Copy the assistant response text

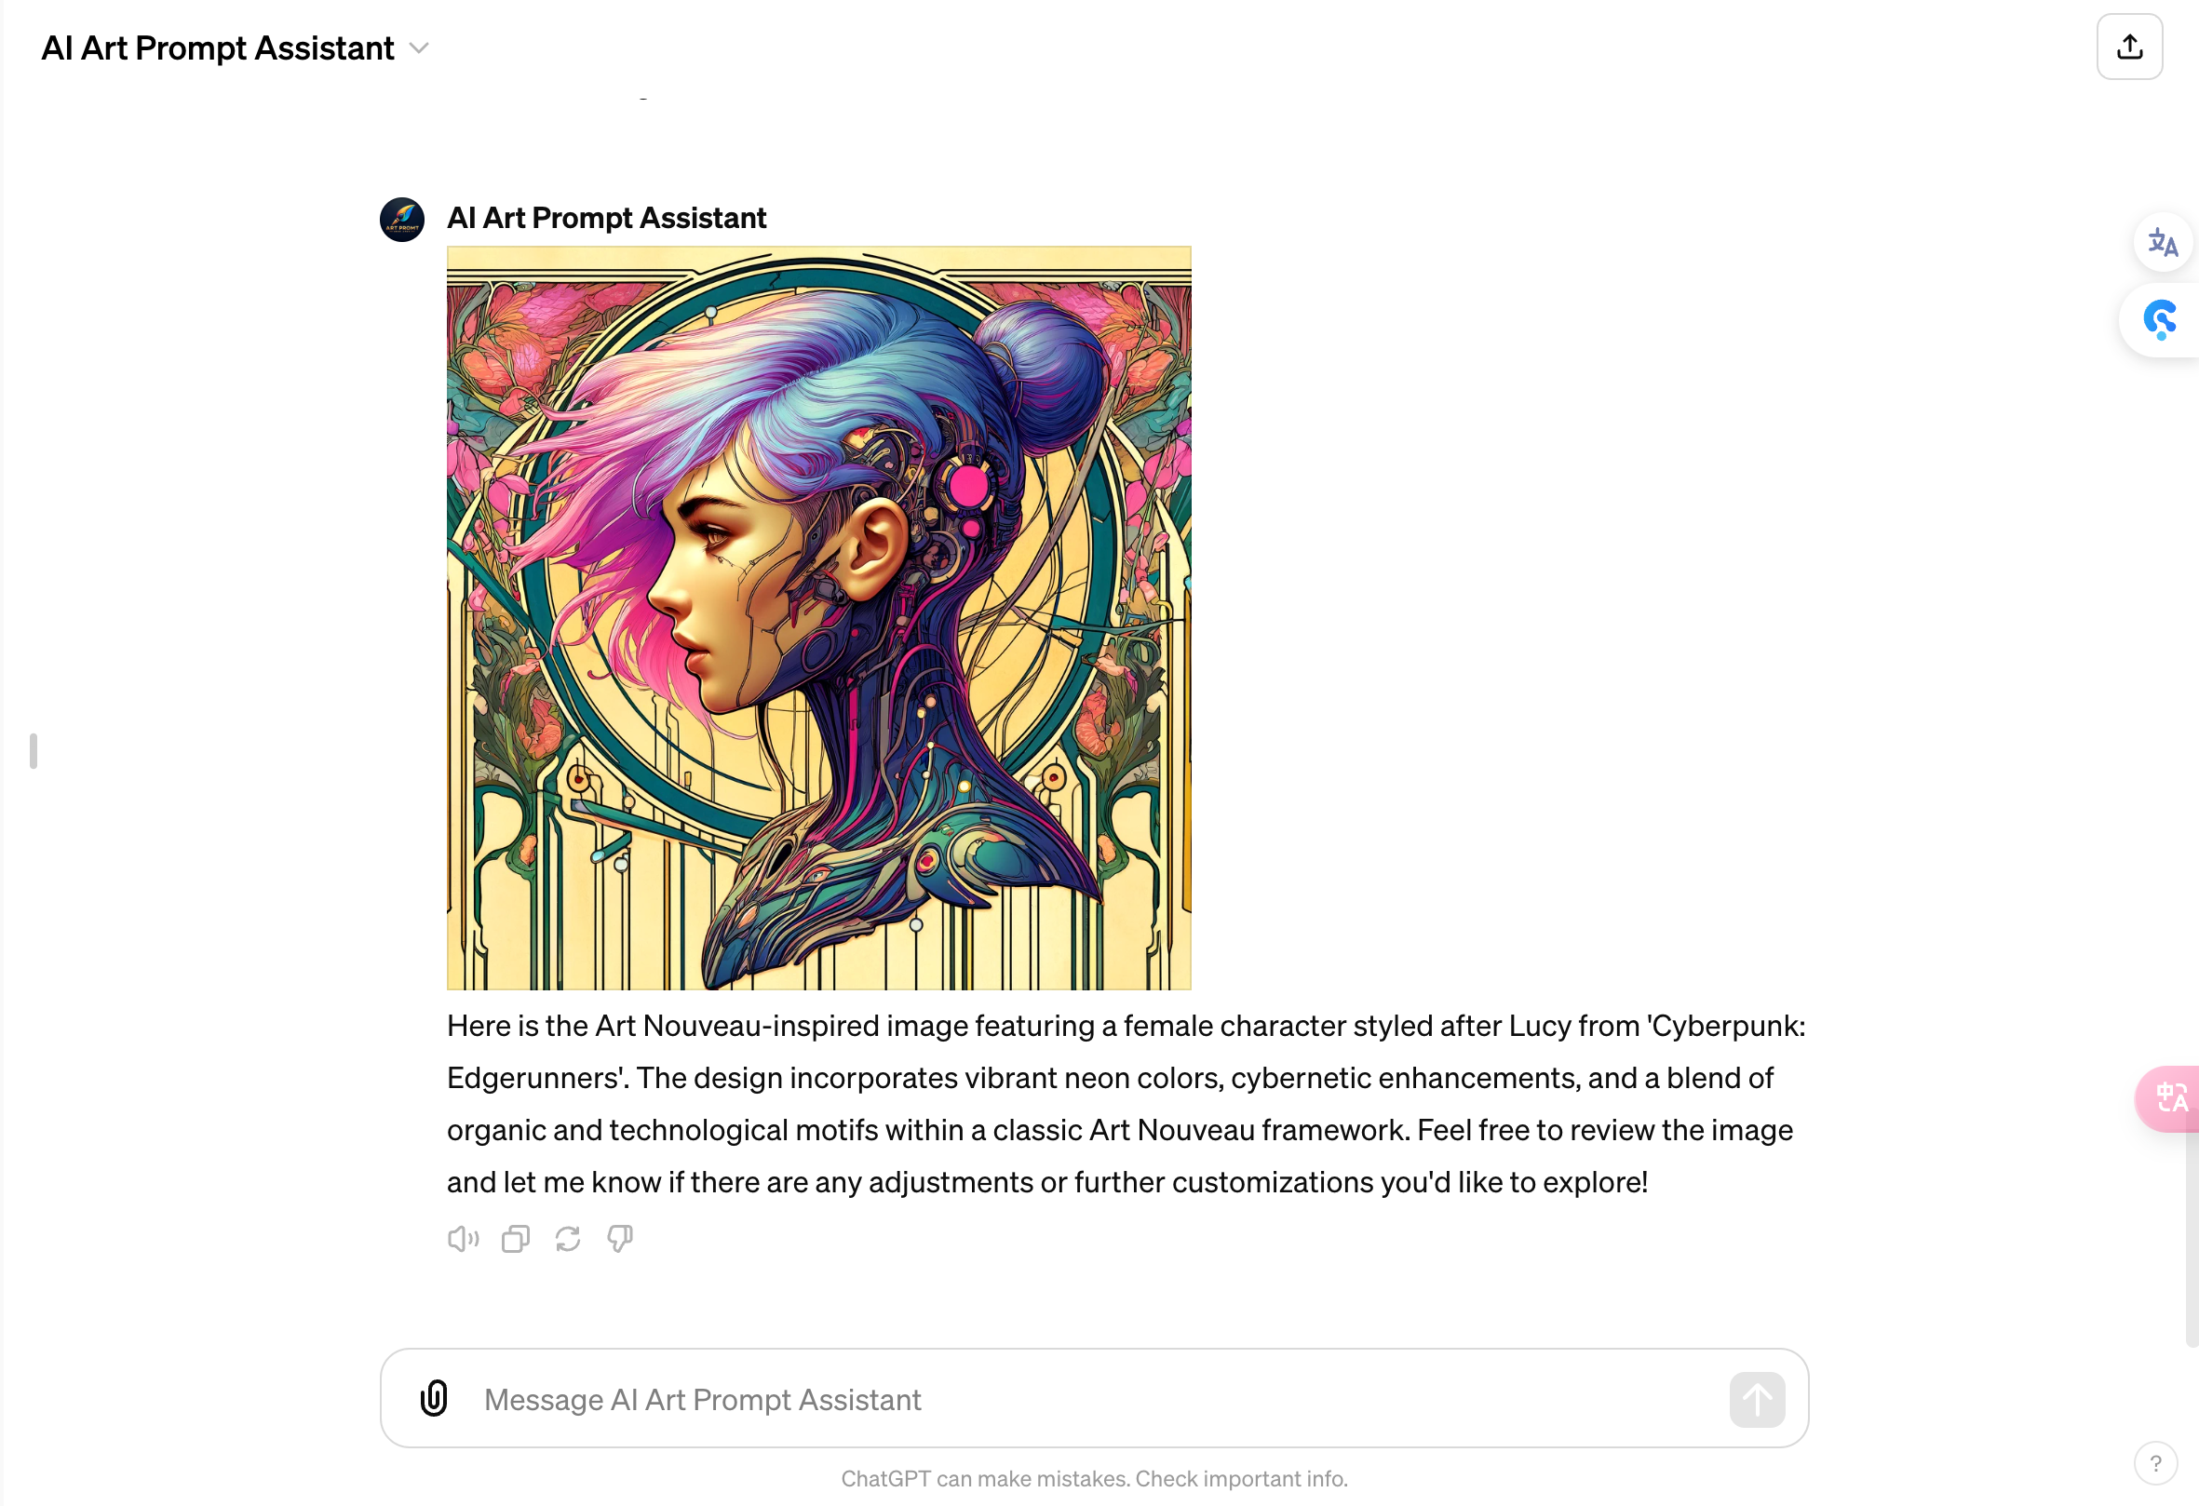516,1238
